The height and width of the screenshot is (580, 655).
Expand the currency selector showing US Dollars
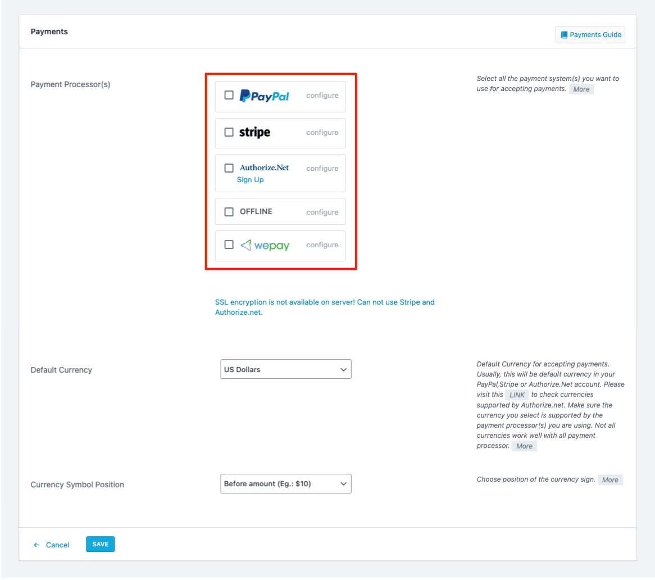(x=285, y=369)
